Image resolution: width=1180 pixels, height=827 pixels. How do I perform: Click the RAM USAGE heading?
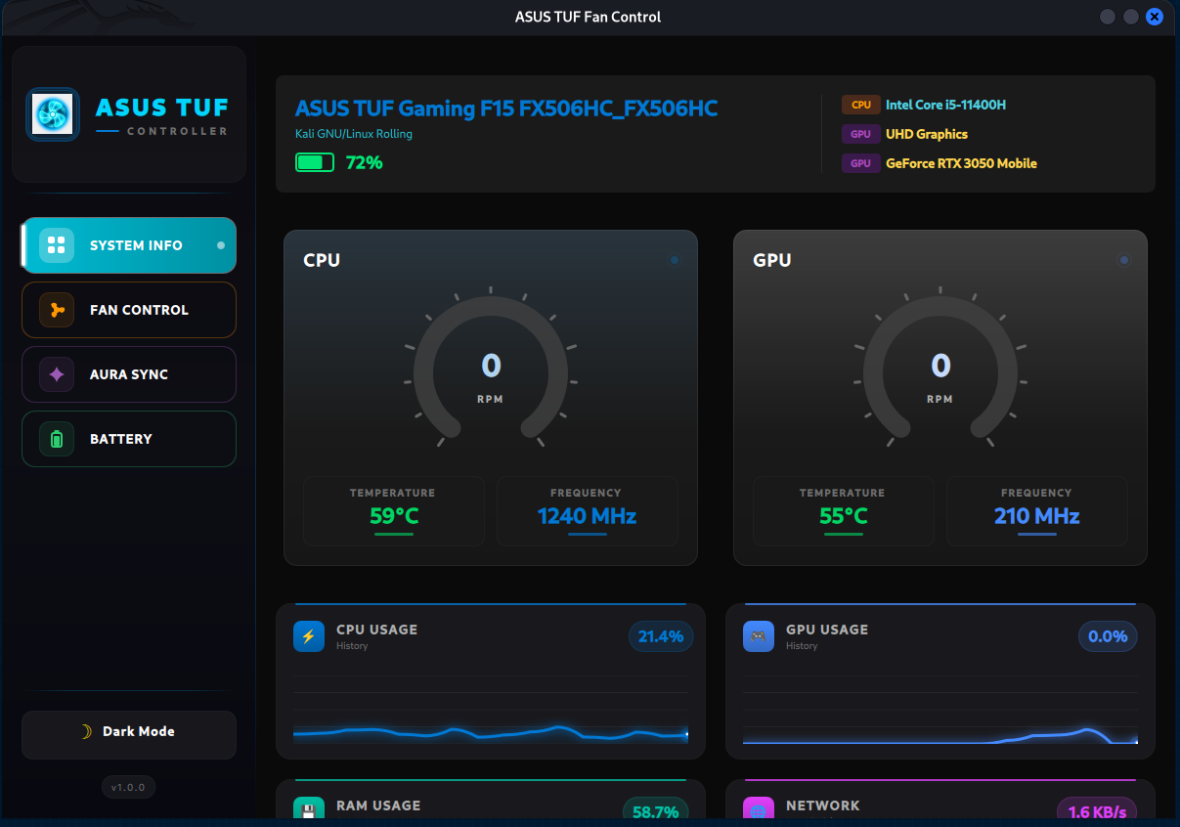pos(378,805)
